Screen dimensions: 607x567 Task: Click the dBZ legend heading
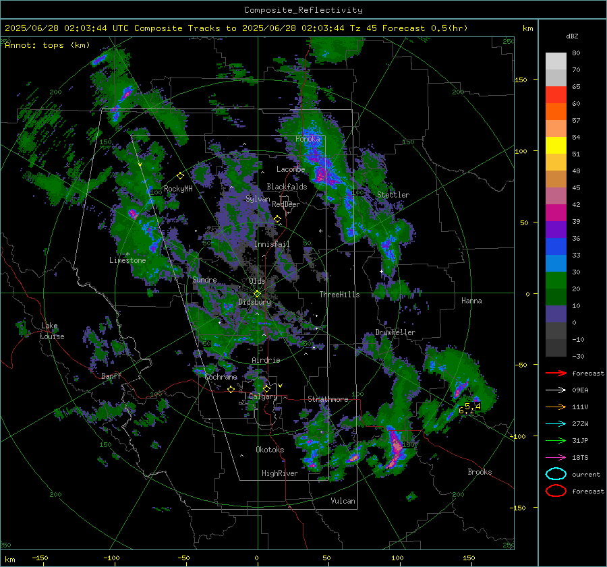(572, 36)
